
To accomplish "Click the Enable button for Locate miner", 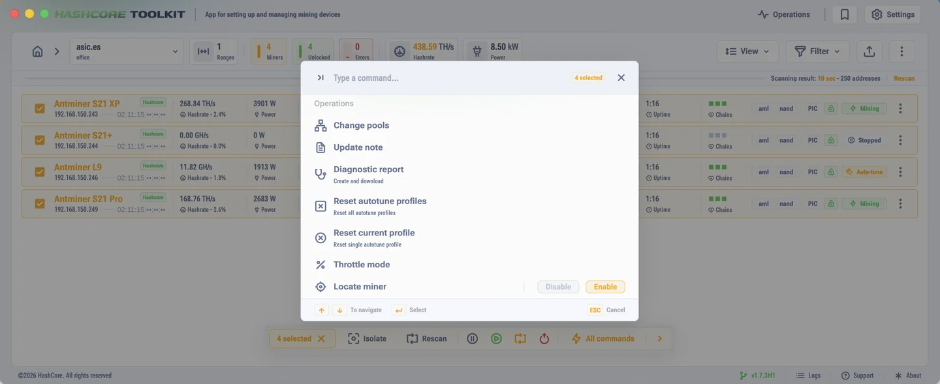I will click(605, 287).
